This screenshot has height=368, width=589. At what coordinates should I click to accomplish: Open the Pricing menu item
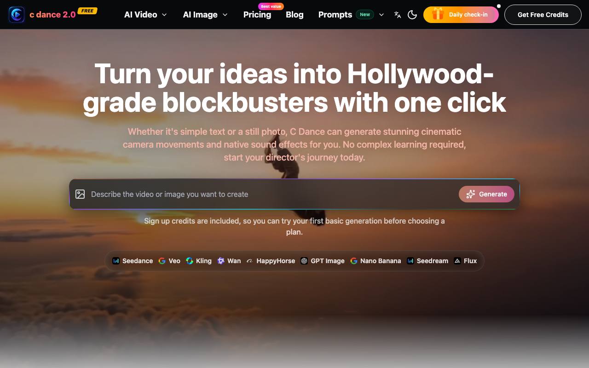pos(257,15)
